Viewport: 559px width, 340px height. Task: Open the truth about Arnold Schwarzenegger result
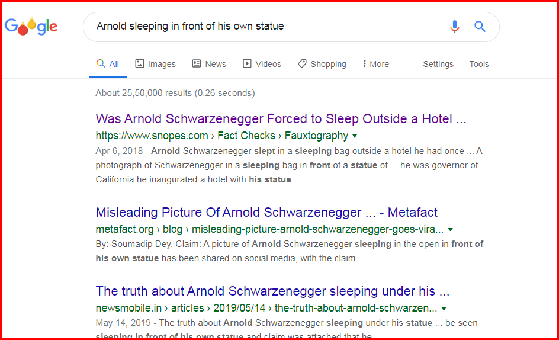coord(272,291)
